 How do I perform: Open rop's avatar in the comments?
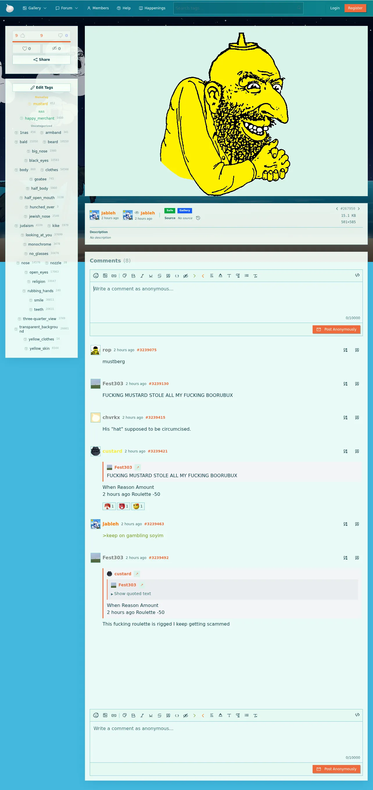(96, 350)
